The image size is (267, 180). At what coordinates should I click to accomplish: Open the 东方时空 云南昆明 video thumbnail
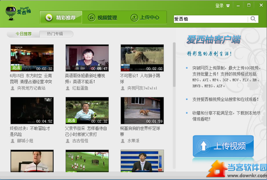point(32,58)
